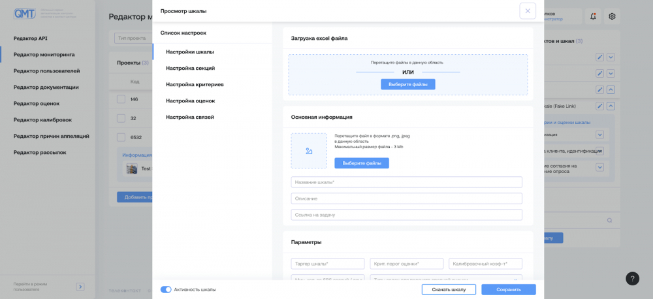Screen dimensions: 653x299
Task: Toggle the Активность шкалы switch
Action: pyautogui.click(x=166, y=289)
